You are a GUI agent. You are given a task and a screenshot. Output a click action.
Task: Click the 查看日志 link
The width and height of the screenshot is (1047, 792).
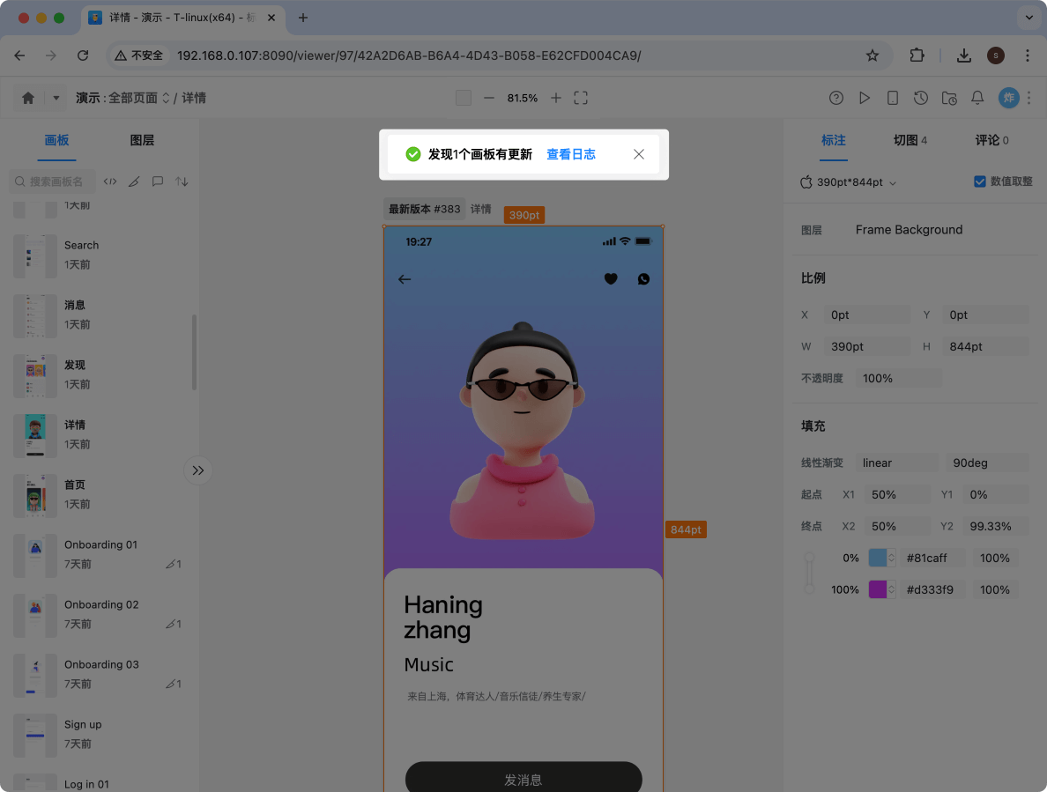571,154
